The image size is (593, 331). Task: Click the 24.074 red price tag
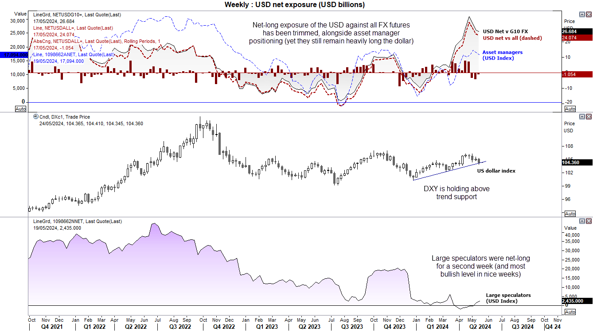pos(577,38)
